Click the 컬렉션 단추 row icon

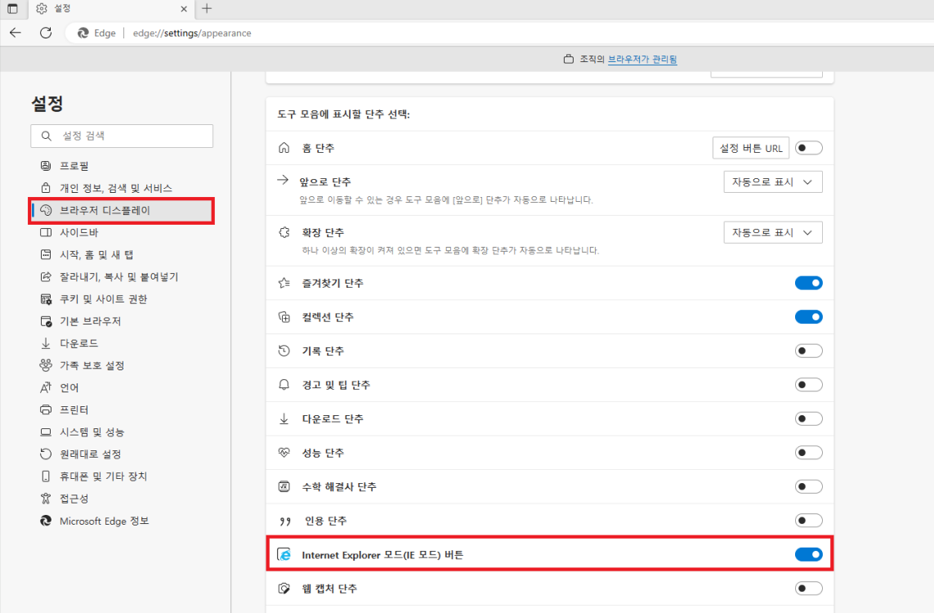pos(284,317)
